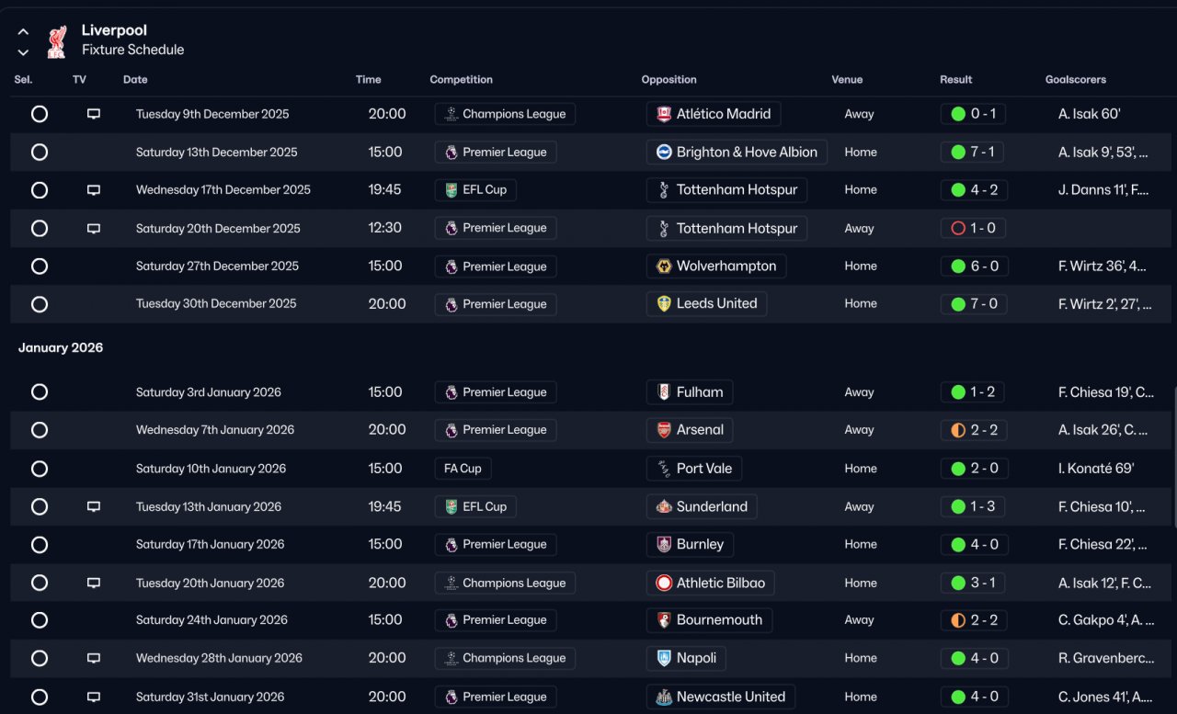Click TV icon for Napoli fixture
This screenshot has height=714, width=1177.
coord(93,658)
